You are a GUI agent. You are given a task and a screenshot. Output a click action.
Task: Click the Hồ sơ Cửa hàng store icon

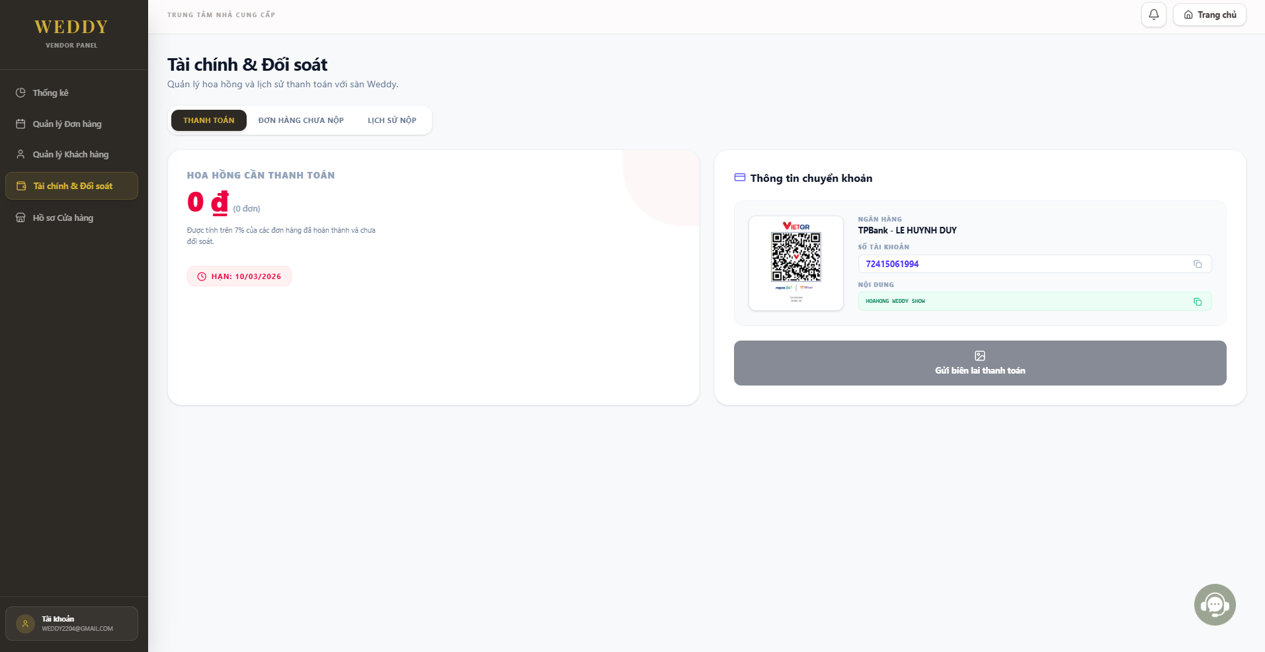point(20,218)
